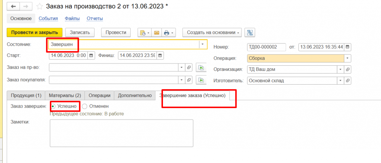The height and width of the screenshot is (163, 381).
Task: Expand the Состояние dropdown list
Action: coord(202,44)
